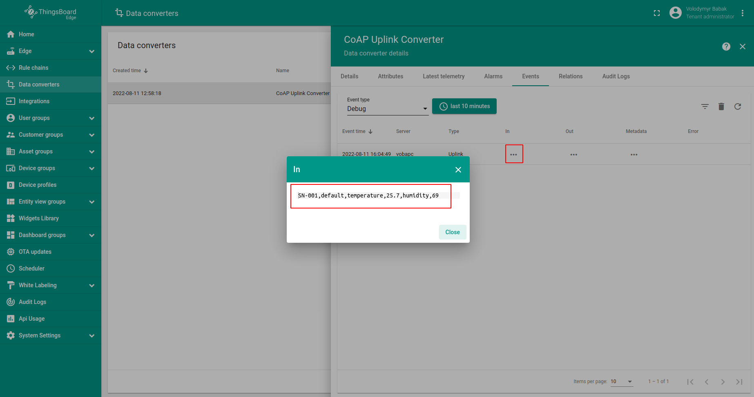
Task: Close the converter details panel
Action: [x=743, y=47]
